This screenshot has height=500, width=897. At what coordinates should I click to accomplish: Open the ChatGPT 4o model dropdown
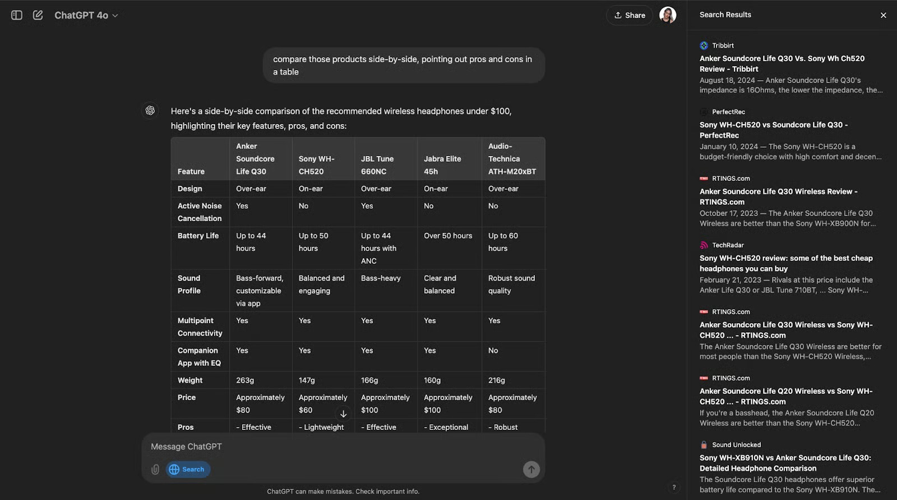(86, 15)
